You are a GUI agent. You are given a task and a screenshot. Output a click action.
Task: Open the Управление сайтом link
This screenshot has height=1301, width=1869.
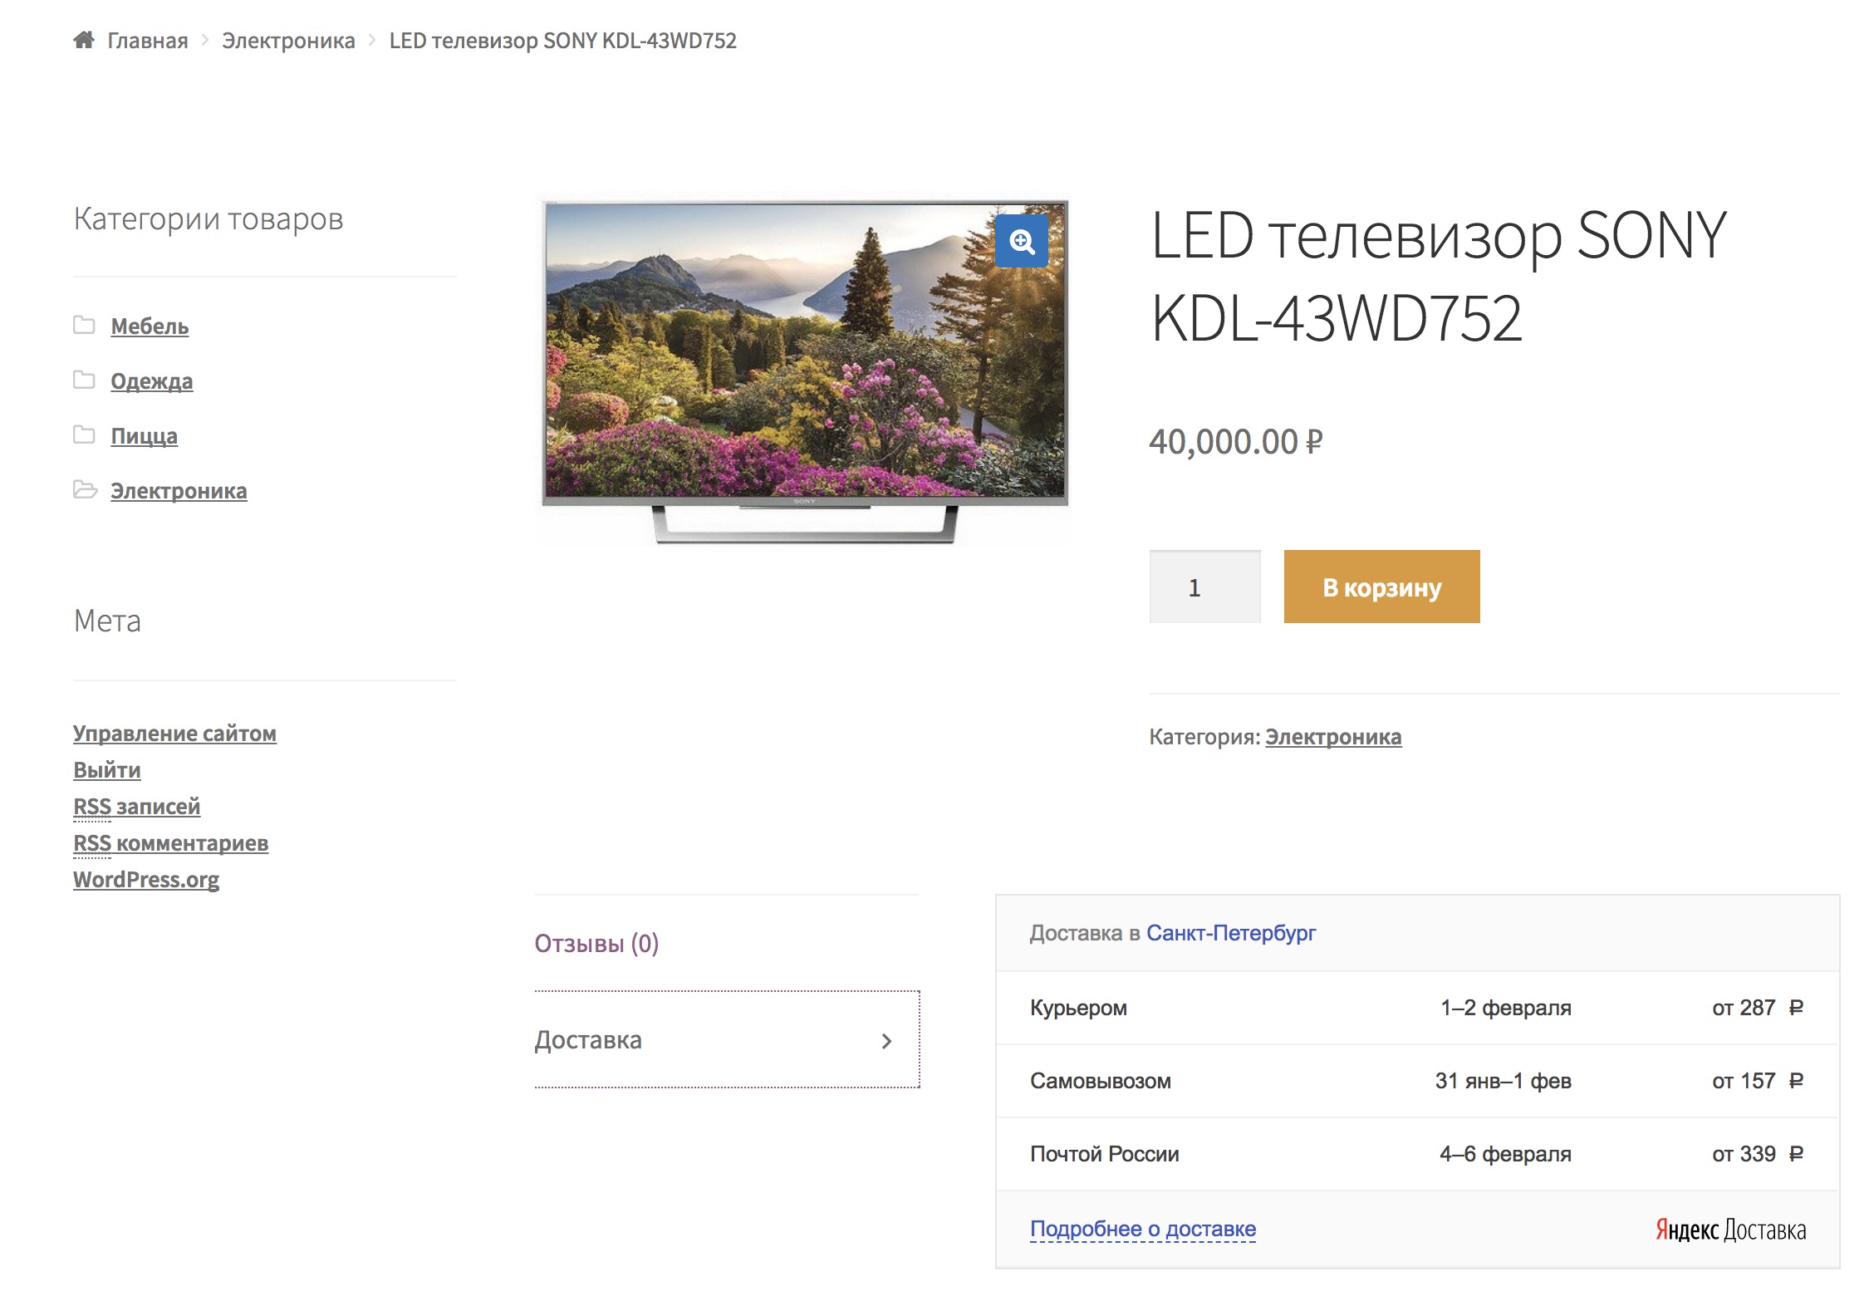click(x=174, y=734)
